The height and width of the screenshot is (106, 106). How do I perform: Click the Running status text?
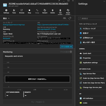point(6,29)
